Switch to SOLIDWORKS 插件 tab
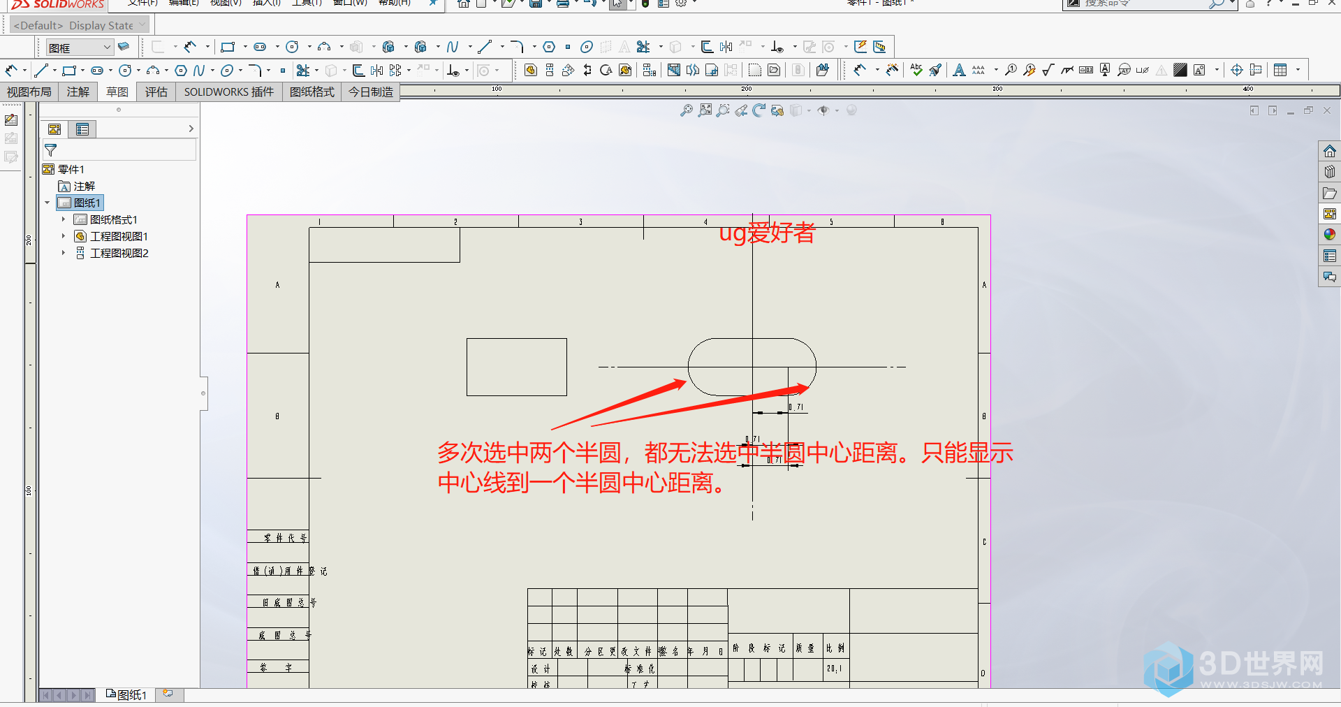Image resolution: width=1341 pixels, height=707 pixels. pyautogui.click(x=228, y=92)
